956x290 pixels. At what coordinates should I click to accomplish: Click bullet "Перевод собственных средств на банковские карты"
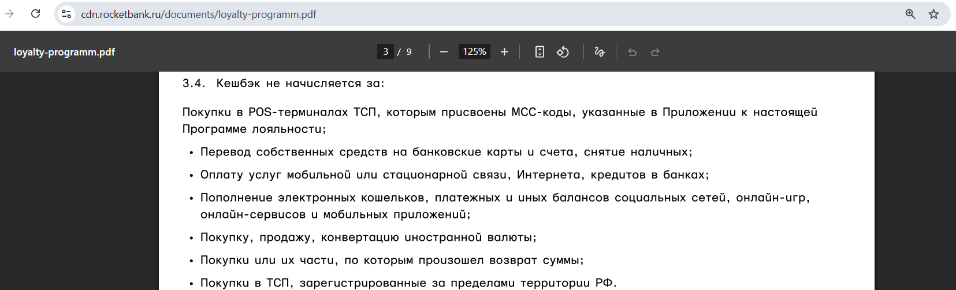coord(446,152)
